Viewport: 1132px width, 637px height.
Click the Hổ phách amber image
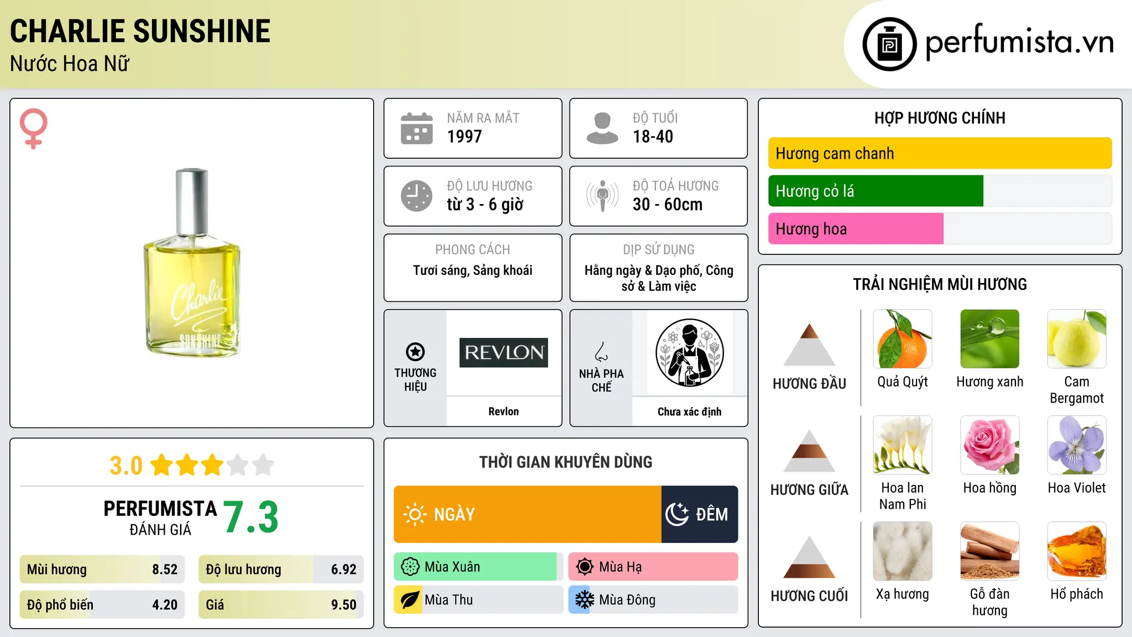pyautogui.click(x=1077, y=551)
